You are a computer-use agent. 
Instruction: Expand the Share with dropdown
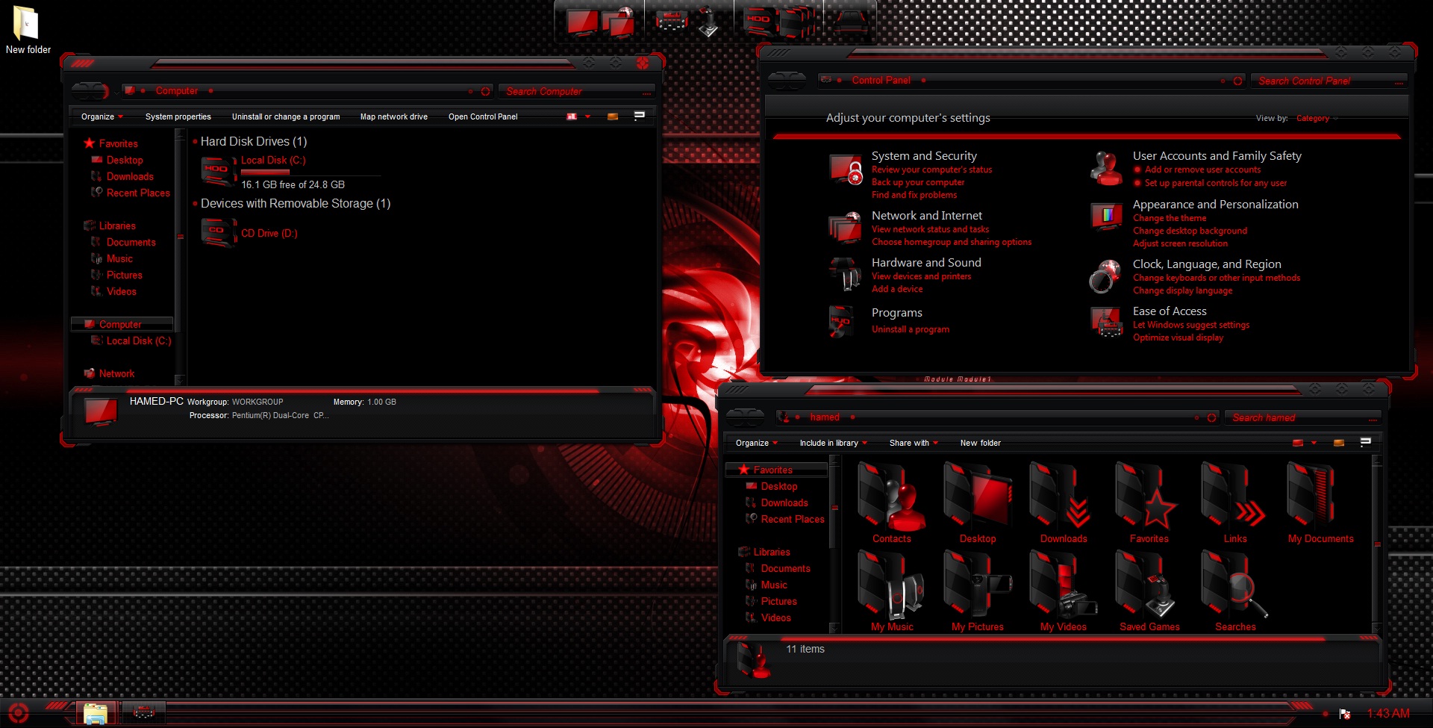pyautogui.click(x=914, y=443)
